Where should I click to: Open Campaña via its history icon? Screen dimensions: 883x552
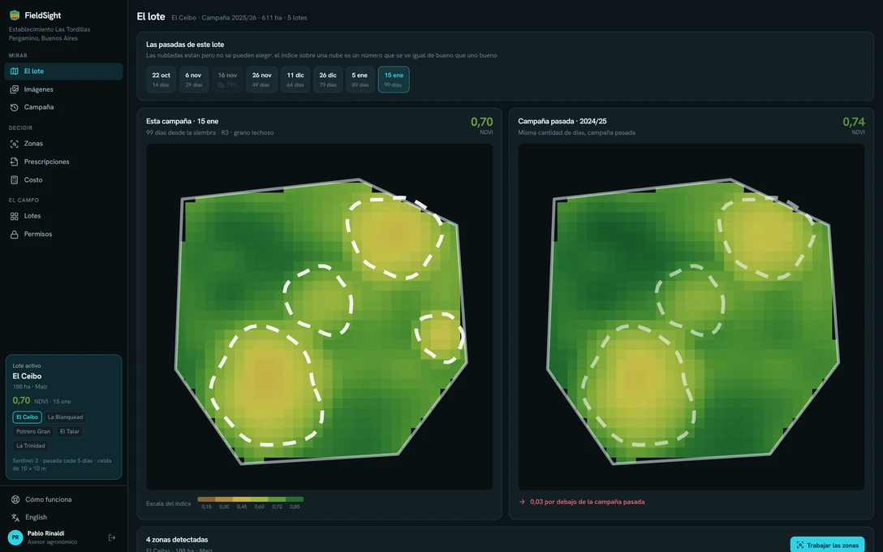pos(14,107)
